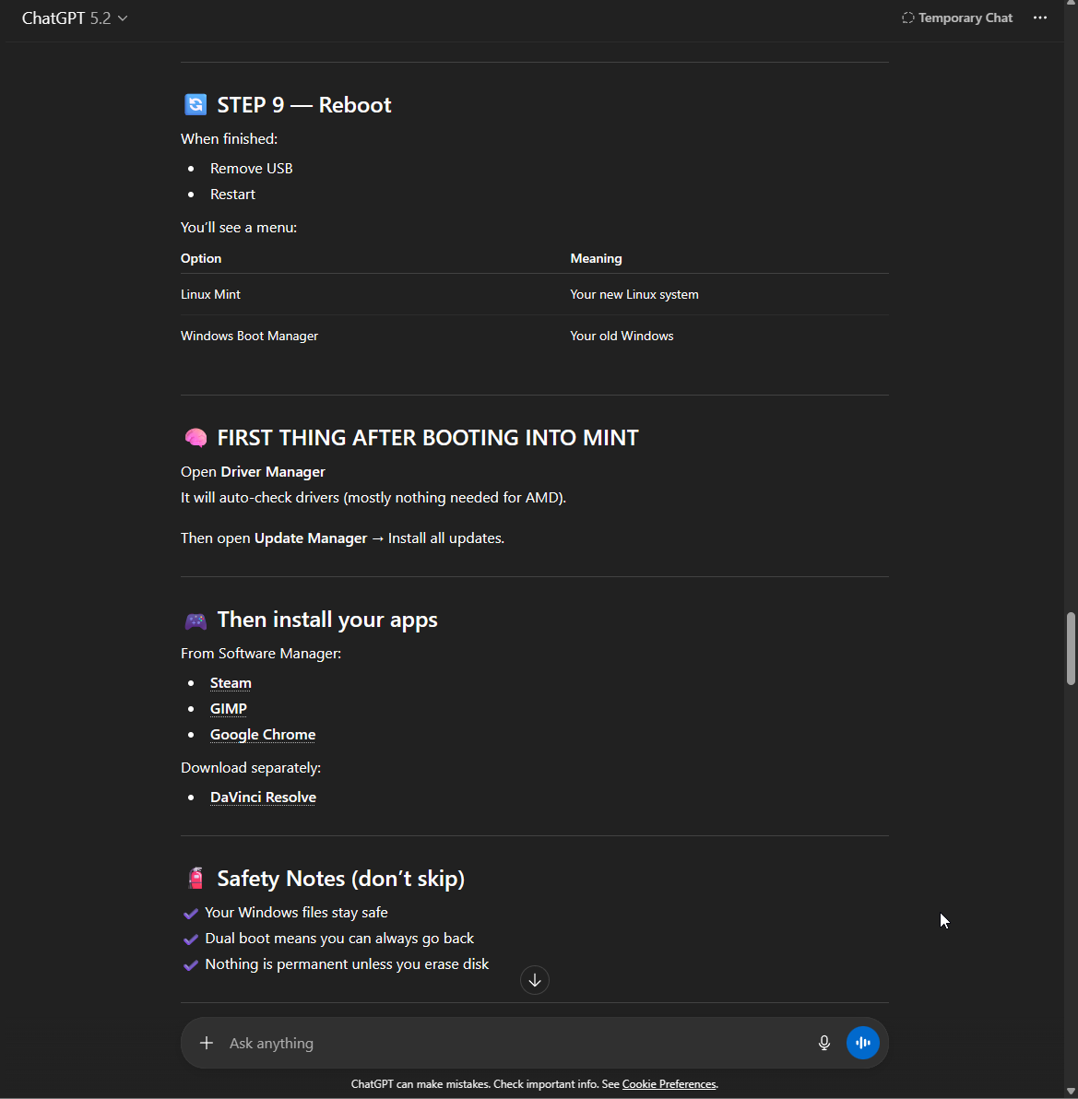The height and width of the screenshot is (1099, 1078).
Task: Open the Cookie Preferences link
Action: pyautogui.click(x=669, y=1084)
